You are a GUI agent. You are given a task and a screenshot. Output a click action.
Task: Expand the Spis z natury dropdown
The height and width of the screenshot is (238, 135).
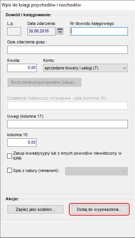click(96, 171)
